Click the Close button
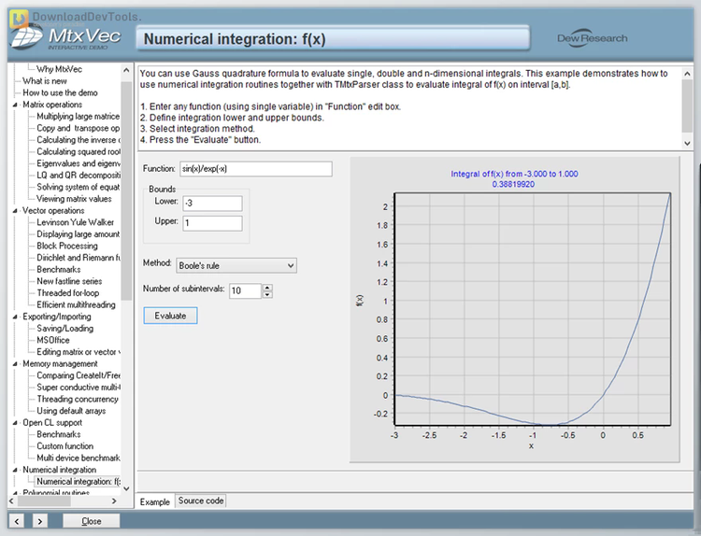The width and height of the screenshot is (701, 536). pos(92,521)
